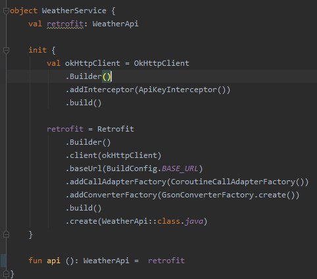The image size is (317, 279).
Task: Select the WeatherService object name
Action: point(74,11)
